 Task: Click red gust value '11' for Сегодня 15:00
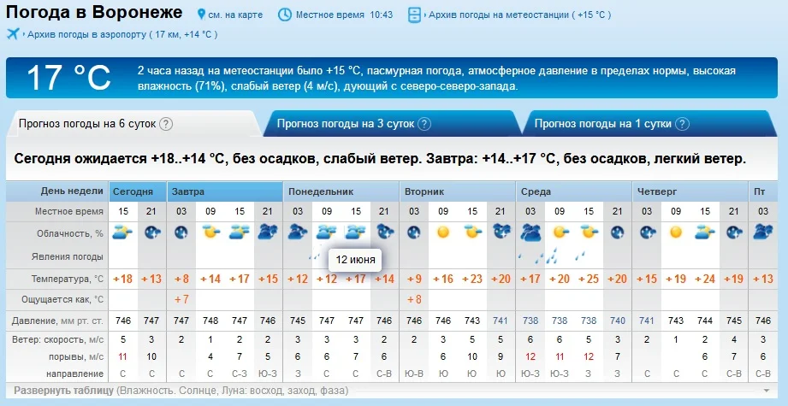(x=123, y=356)
